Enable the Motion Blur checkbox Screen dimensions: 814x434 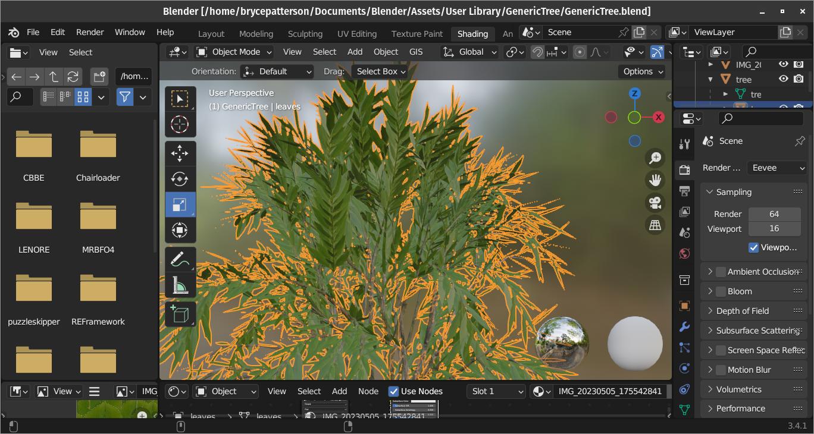721,370
